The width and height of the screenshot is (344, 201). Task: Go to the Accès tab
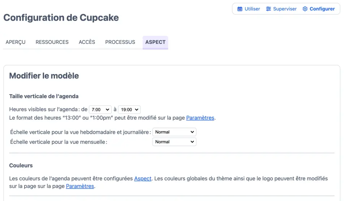pyautogui.click(x=87, y=42)
